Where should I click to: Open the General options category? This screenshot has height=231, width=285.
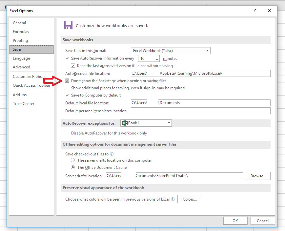pos(31,23)
